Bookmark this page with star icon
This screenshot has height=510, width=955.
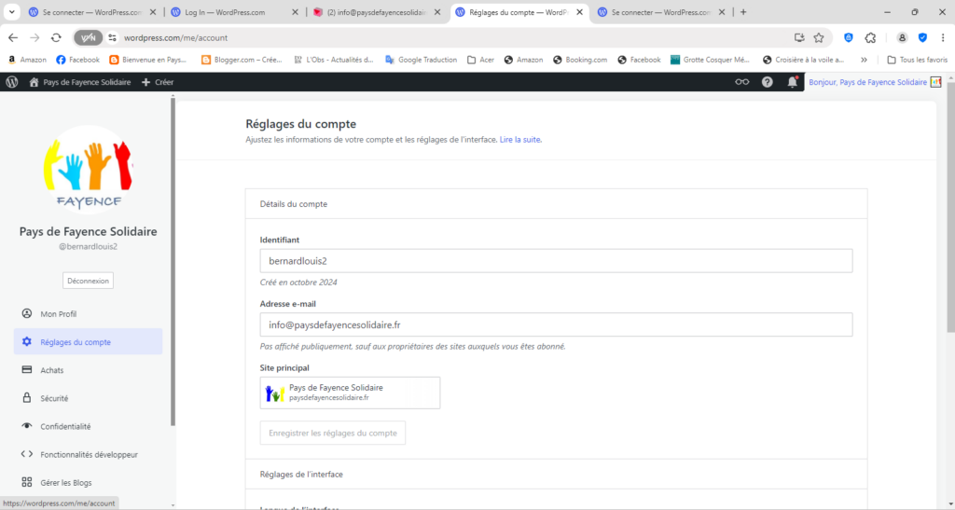pos(819,38)
